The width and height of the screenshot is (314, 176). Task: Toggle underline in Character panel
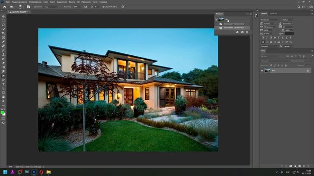(x=287, y=38)
